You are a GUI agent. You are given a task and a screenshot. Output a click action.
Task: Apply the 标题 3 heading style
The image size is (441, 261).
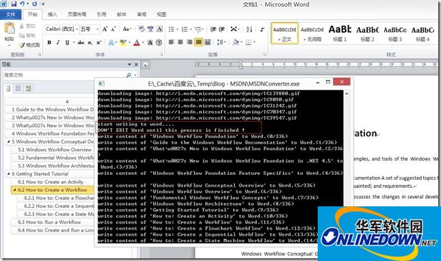click(x=395, y=33)
